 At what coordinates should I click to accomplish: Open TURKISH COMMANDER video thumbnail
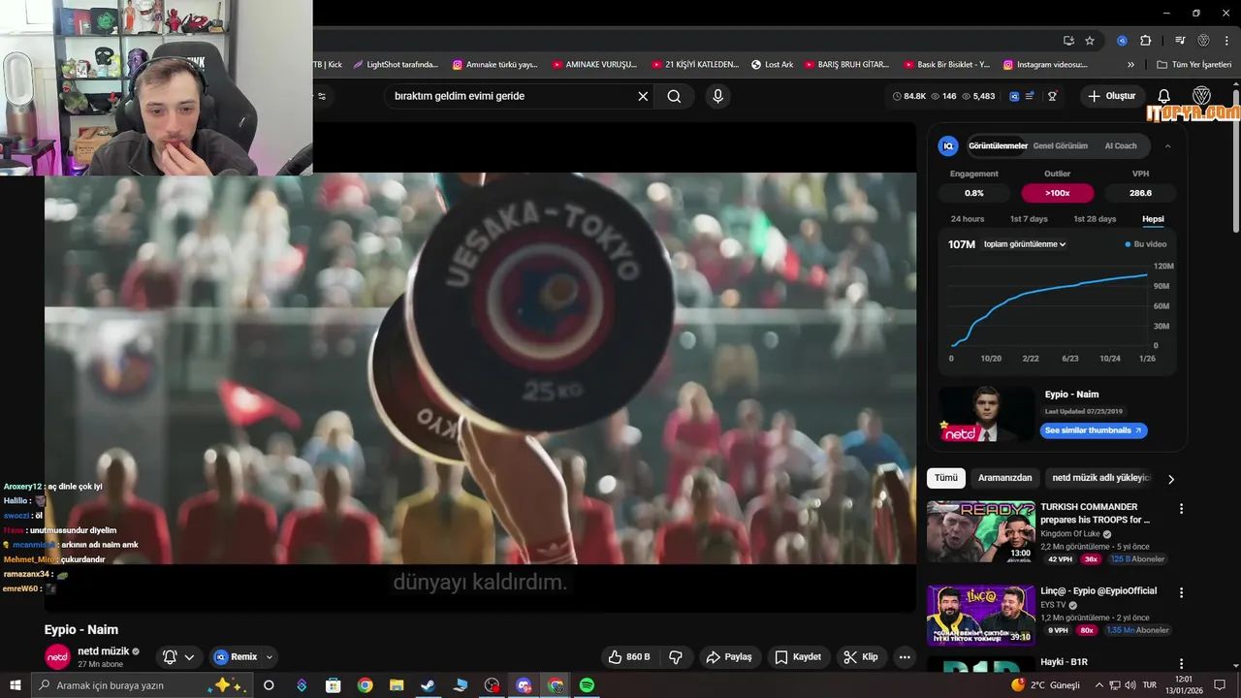click(980, 531)
